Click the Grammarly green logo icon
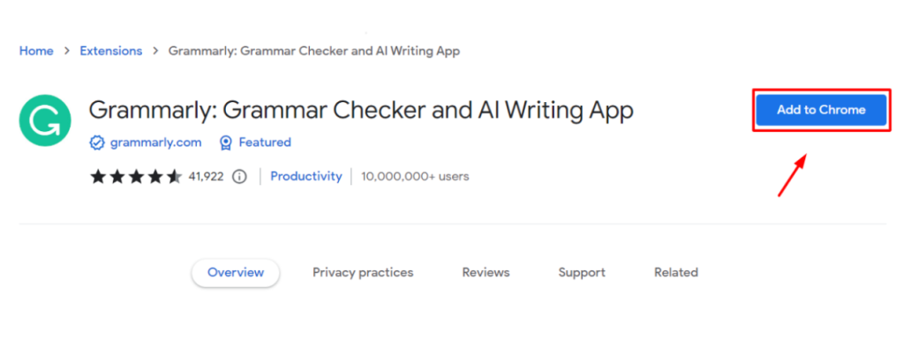 click(45, 121)
